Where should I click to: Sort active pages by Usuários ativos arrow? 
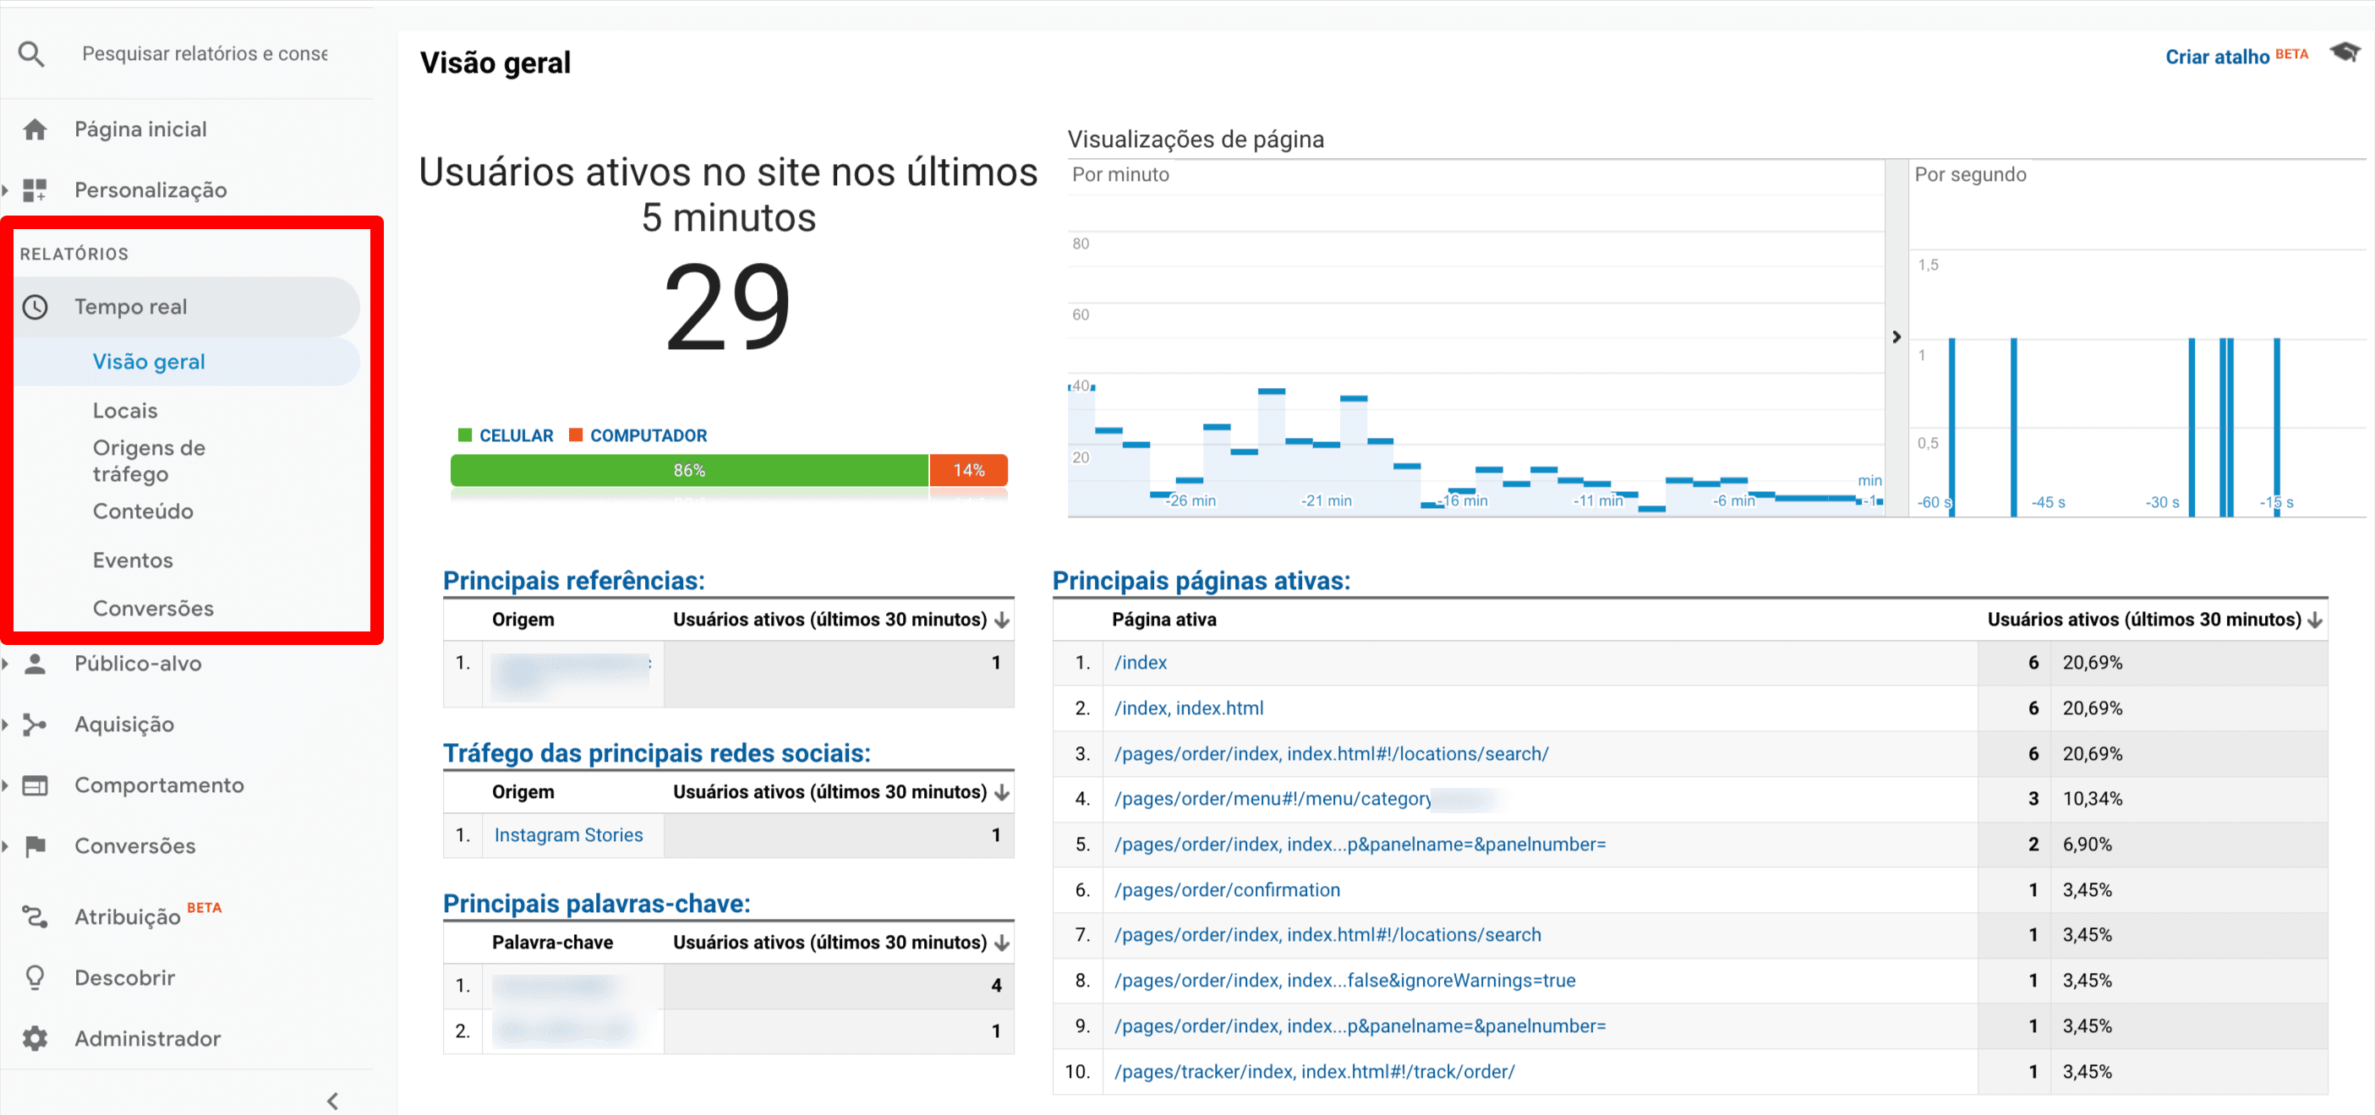pyautogui.click(x=2314, y=621)
